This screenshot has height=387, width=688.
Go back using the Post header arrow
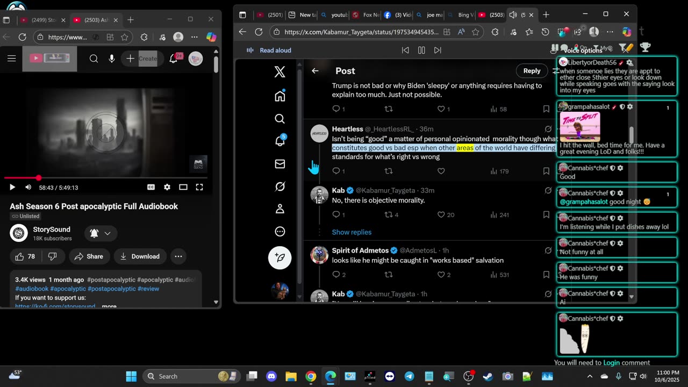coord(315,71)
